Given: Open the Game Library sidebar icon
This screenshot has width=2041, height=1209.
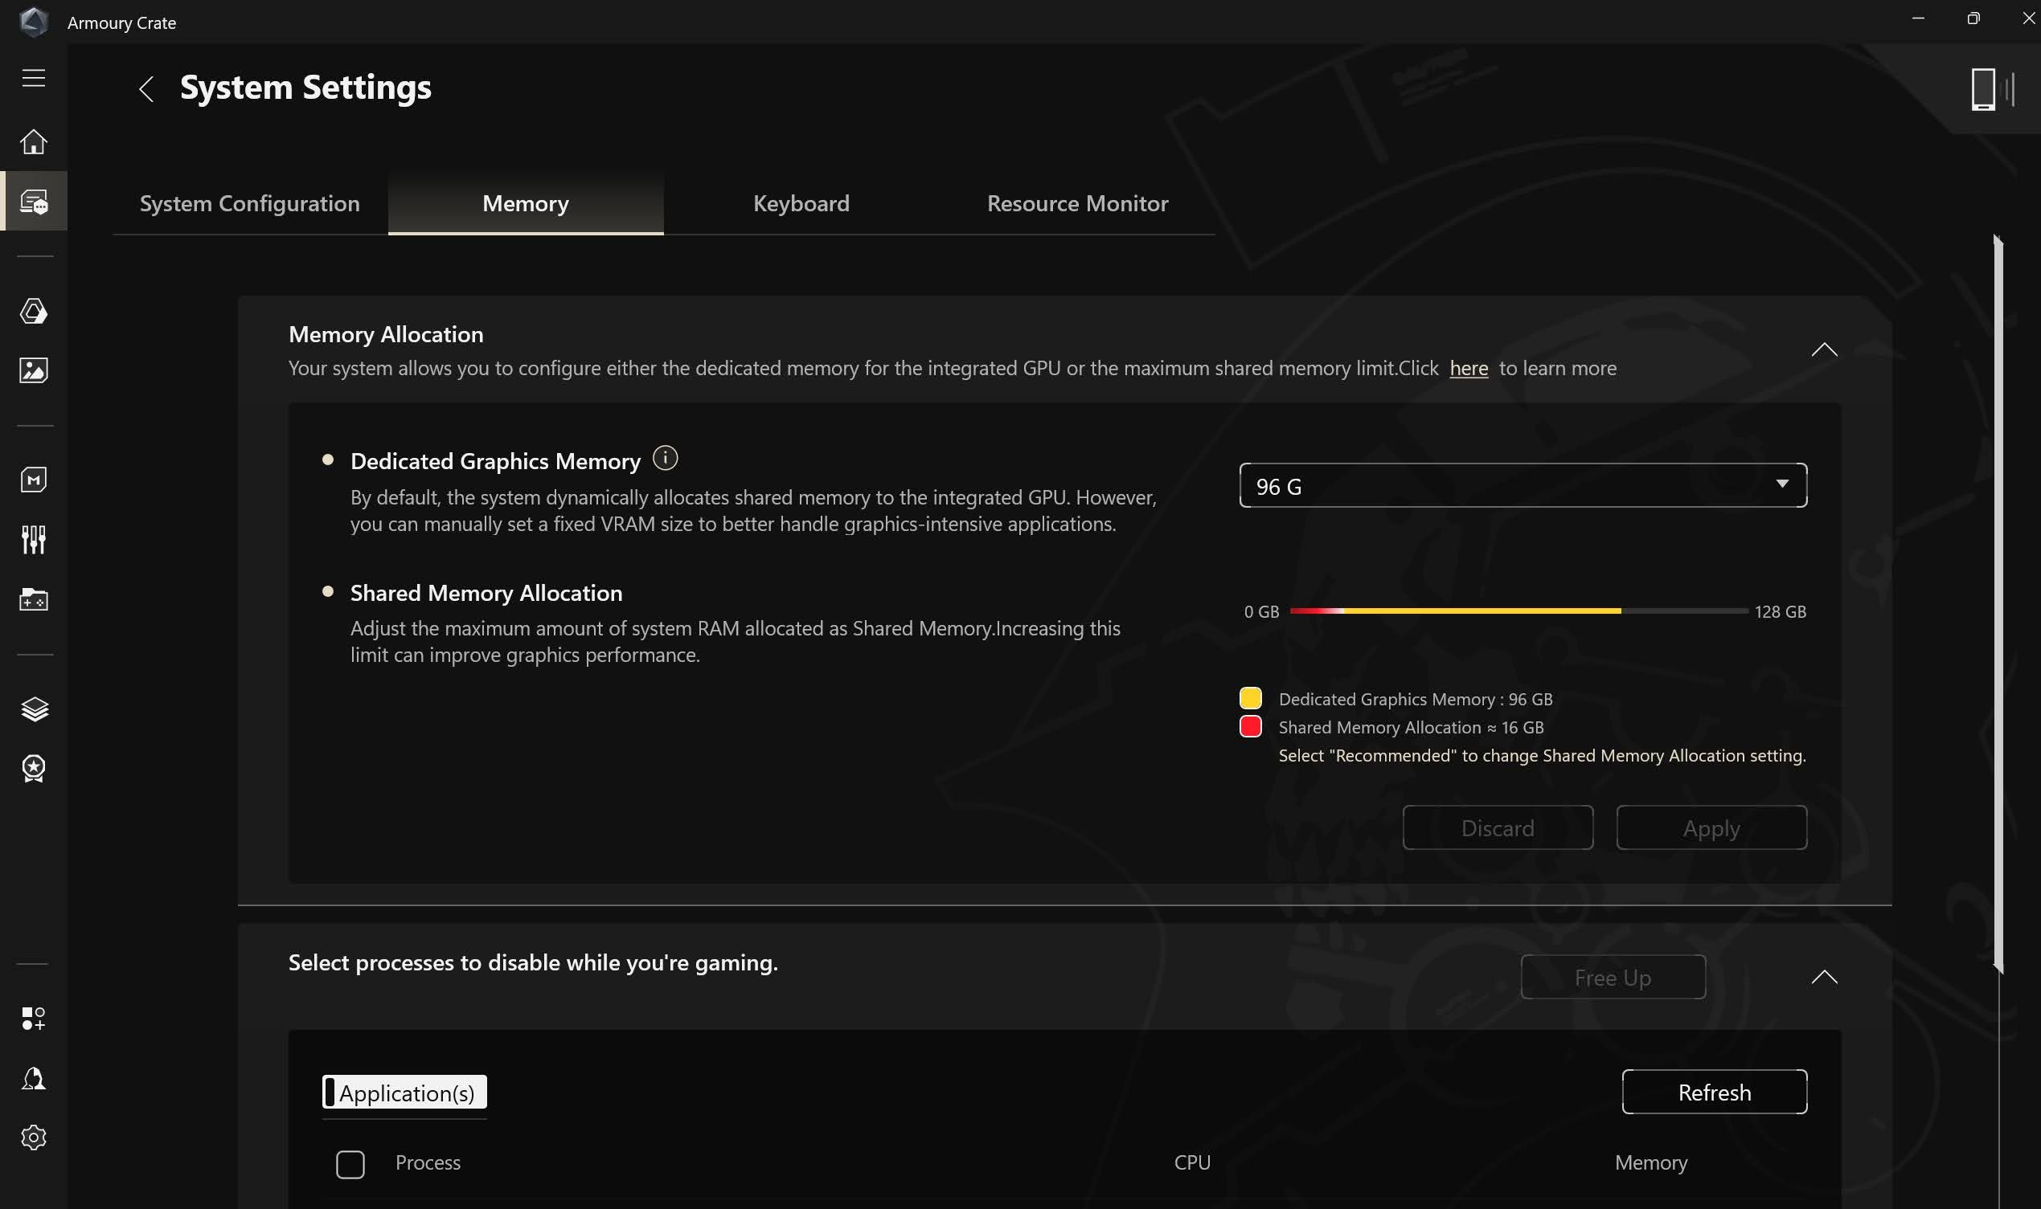Looking at the screenshot, I should click(34, 600).
